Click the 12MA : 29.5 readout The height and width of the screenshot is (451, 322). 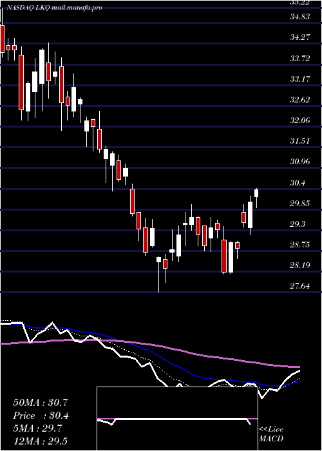pyautogui.click(x=41, y=441)
